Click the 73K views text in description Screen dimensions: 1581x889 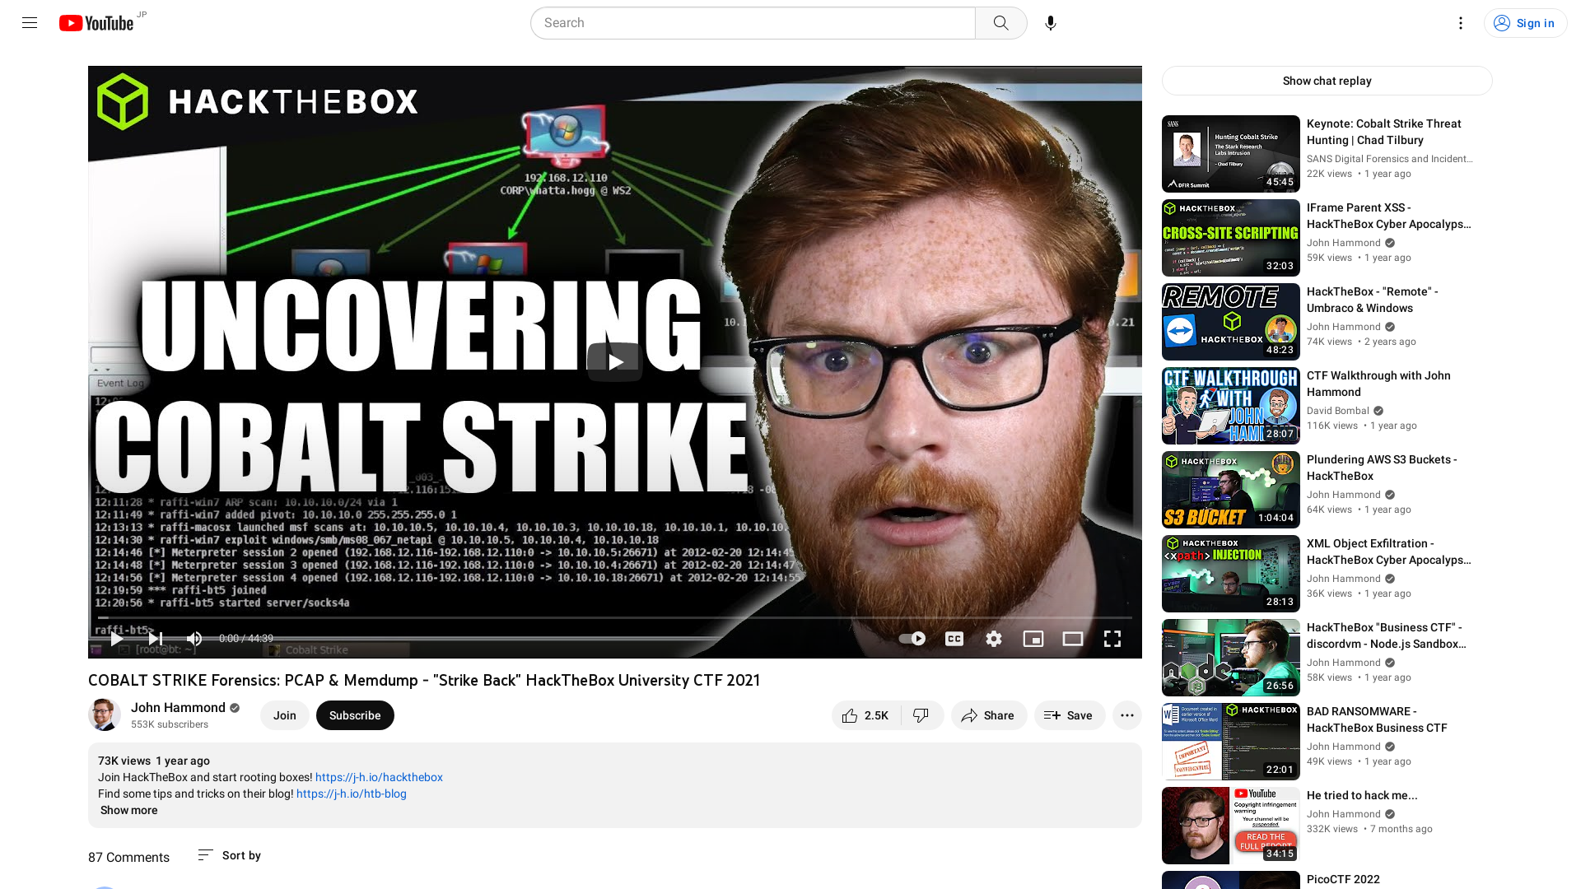[x=124, y=761]
